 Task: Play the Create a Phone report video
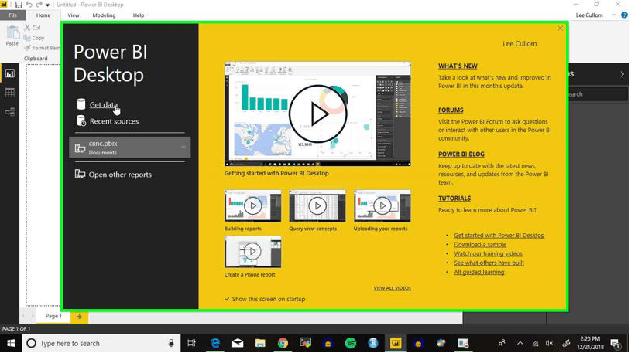pyautogui.click(x=252, y=251)
